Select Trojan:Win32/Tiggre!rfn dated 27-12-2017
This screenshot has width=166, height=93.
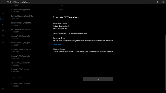click(20, 37)
